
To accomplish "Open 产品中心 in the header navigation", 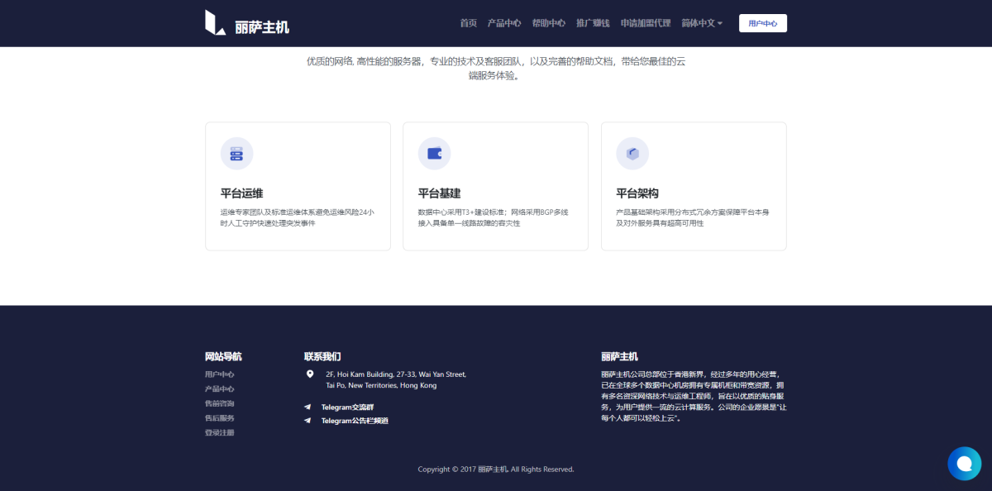I will [504, 23].
